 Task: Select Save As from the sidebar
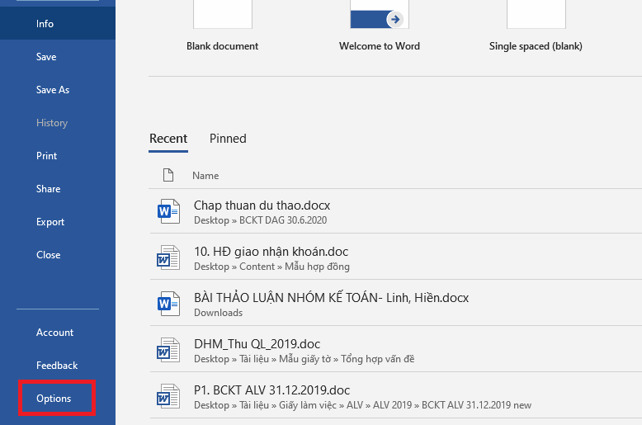(53, 90)
